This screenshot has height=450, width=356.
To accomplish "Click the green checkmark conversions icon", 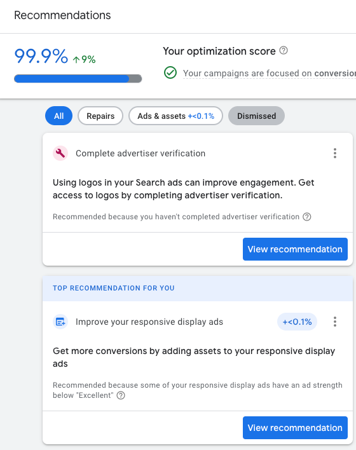I will click(170, 72).
